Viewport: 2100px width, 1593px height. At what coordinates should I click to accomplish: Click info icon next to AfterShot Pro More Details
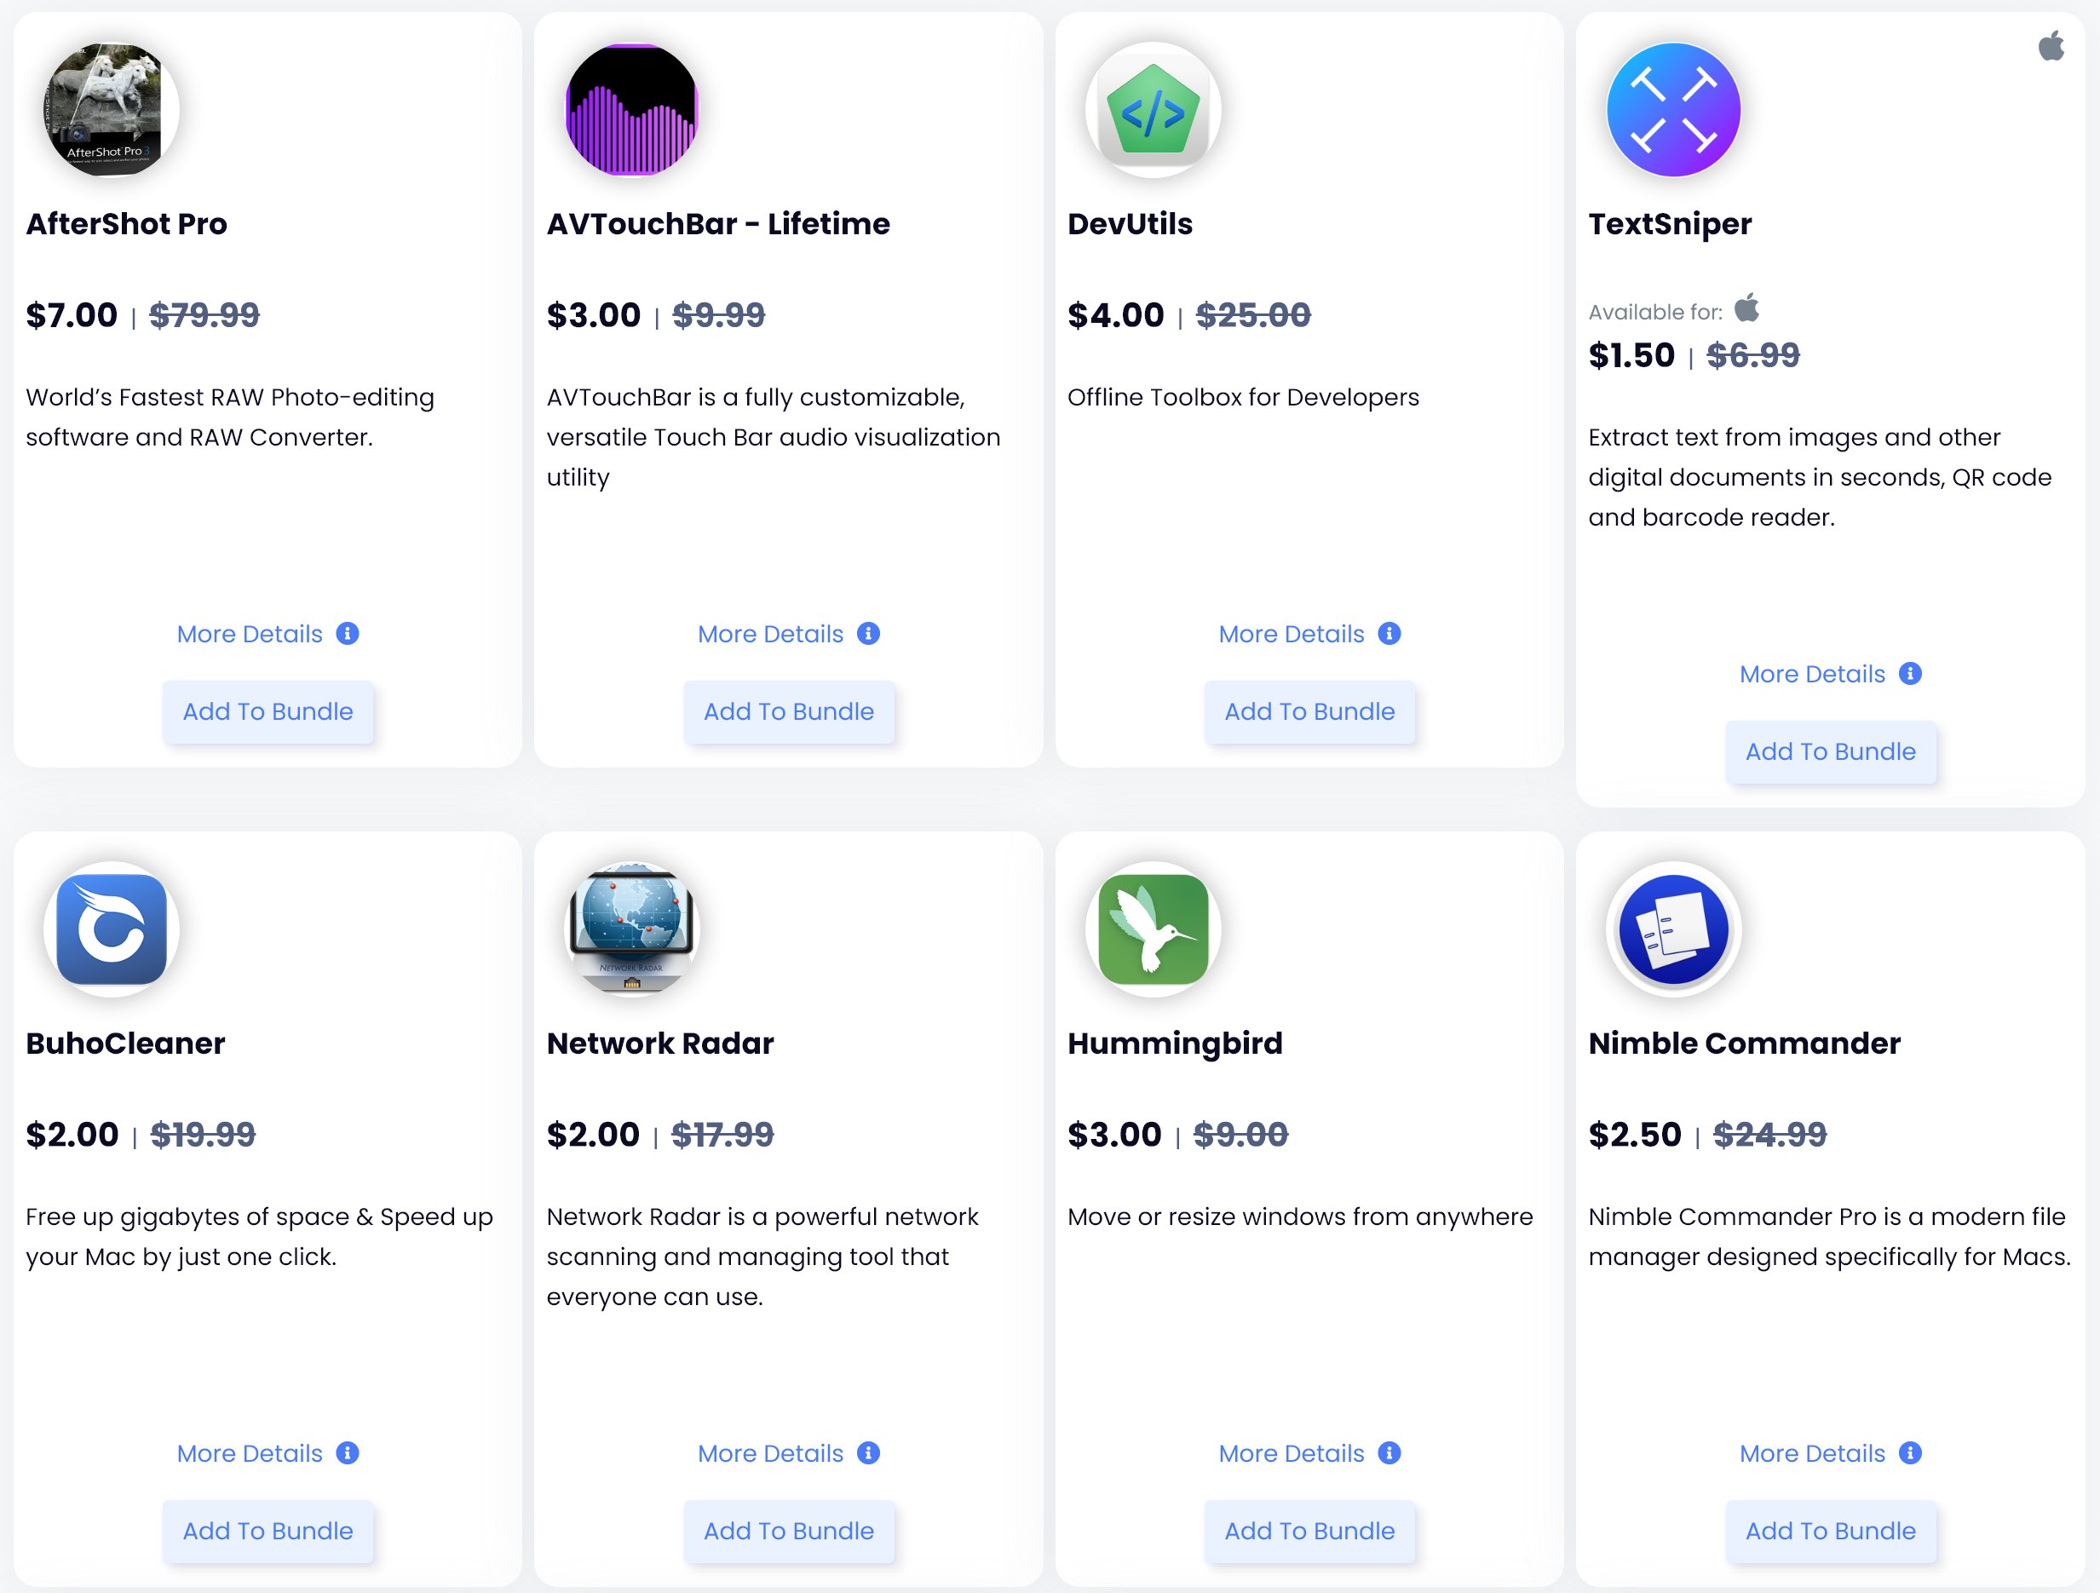point(348,633)
